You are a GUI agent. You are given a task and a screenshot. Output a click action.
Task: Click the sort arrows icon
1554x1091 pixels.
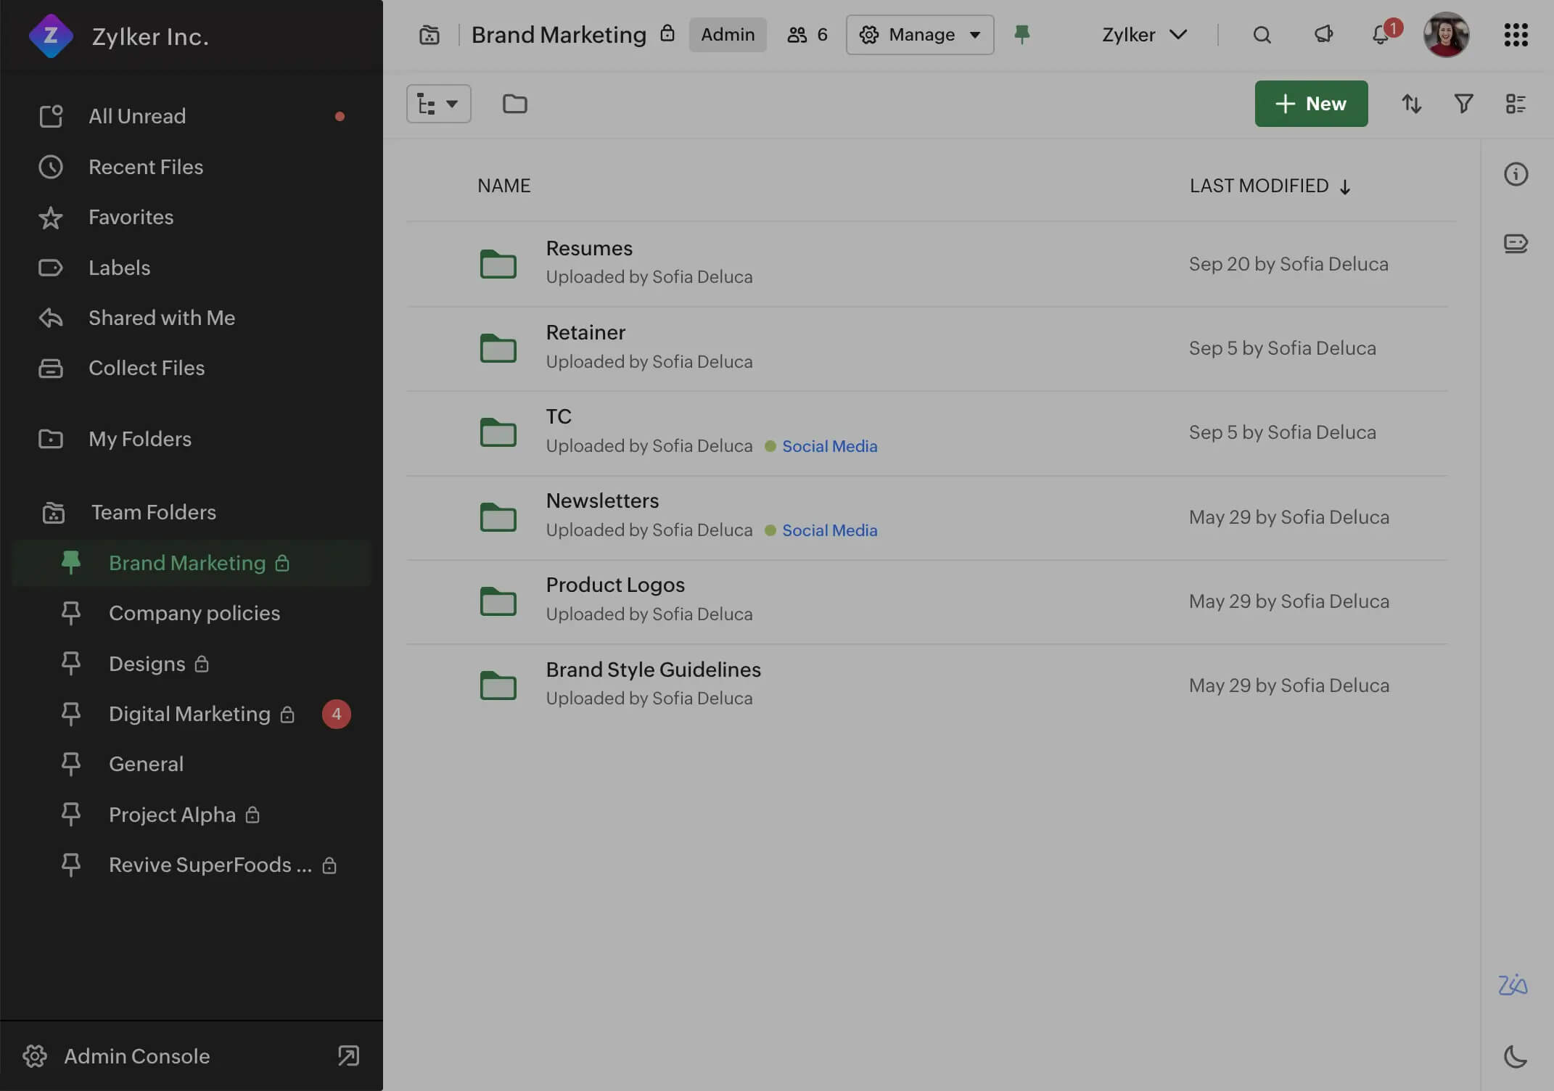[x=1411, y=104]
